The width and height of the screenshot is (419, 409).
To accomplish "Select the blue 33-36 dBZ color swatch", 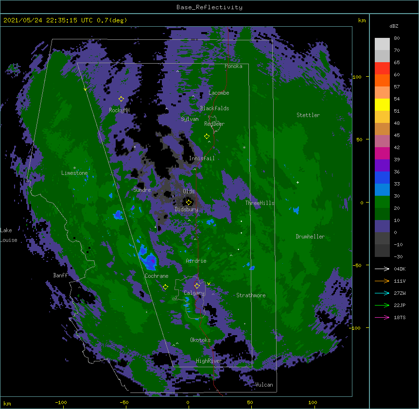I will pyautogui.click(x=382, y=177).
